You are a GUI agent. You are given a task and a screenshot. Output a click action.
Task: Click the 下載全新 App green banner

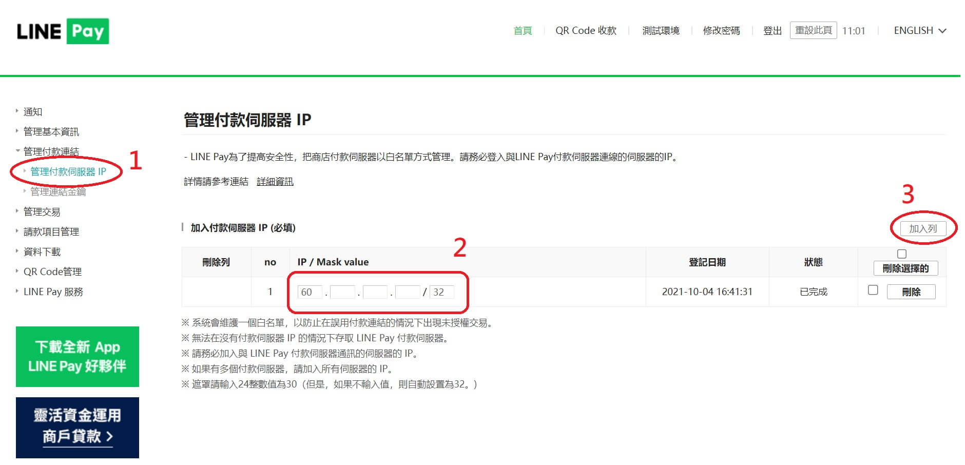coord(78,357)
